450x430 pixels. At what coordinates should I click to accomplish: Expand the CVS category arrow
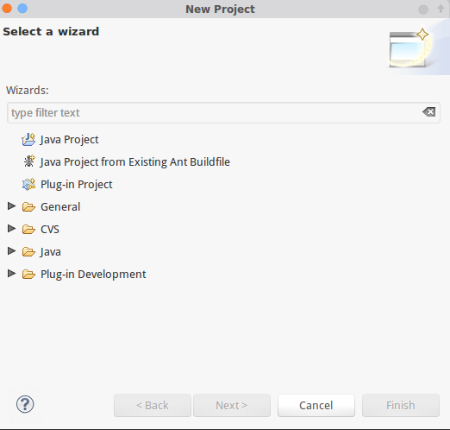pyautogui.click(x=11, y=229)
